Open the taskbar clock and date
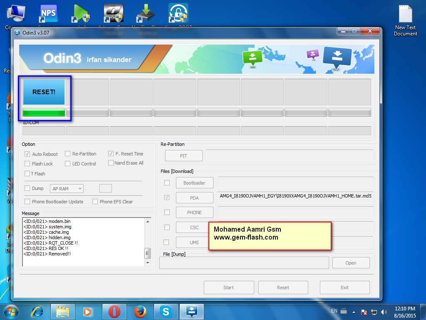Viewport: 426px width, 320px height. pos(405,312)
